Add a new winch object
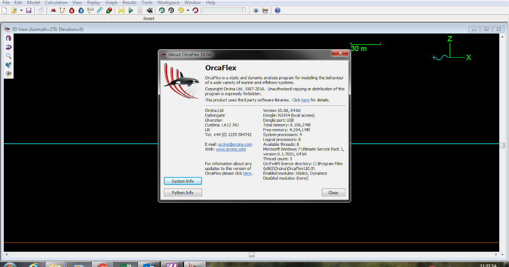The height and width of the screenshot is (267, 509). [x=90, y=10]
